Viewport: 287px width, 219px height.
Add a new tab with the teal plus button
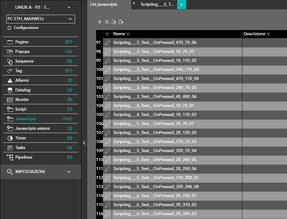pyautogui.click(x=181, y=5)
